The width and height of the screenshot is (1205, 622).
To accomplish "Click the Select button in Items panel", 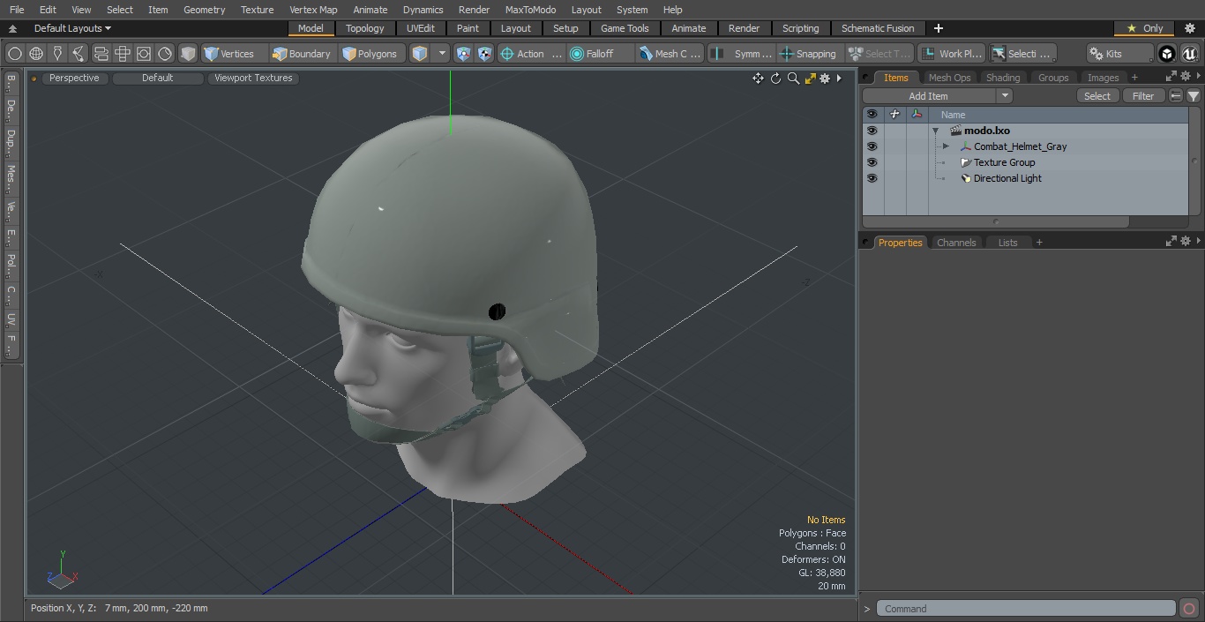I will tap(1097, 96).
